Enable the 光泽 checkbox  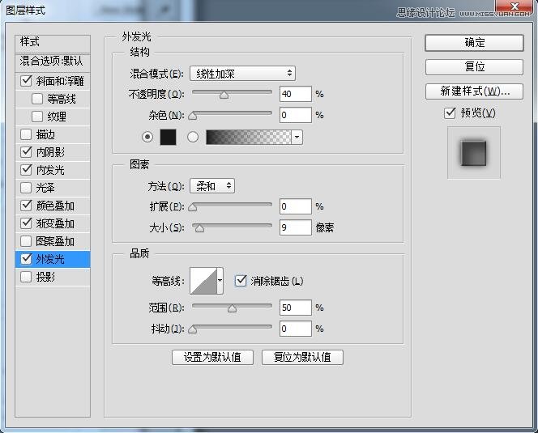coord(26,188)
